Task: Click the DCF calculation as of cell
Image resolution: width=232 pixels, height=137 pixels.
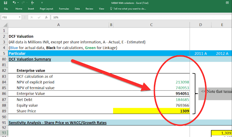Action: 35,76
